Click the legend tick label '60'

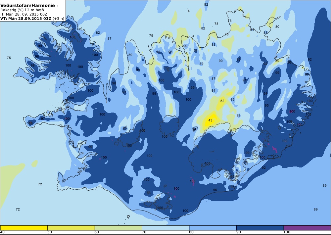[97, 232]
